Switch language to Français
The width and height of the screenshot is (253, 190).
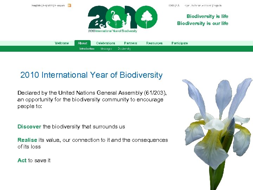59,6
